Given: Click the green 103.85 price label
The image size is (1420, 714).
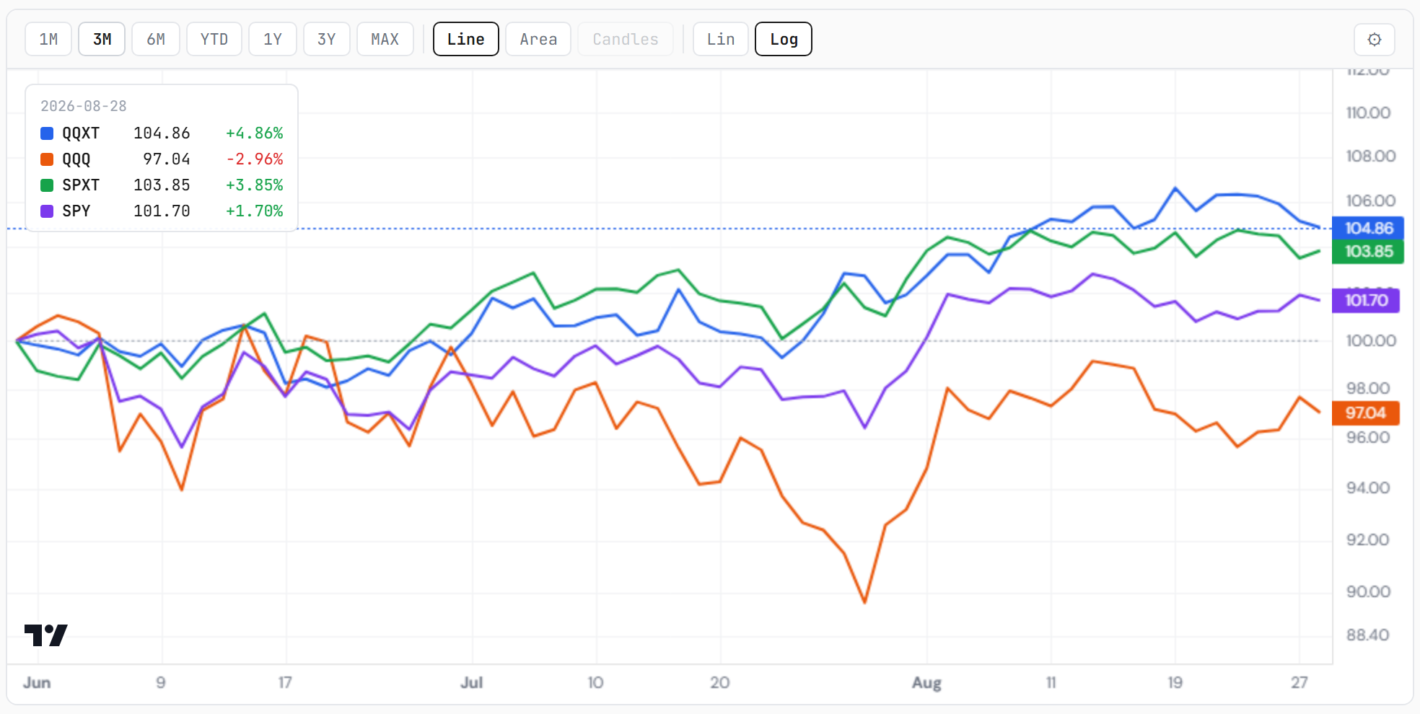Looking at the screenshot, I should [x=1368, y=252].
